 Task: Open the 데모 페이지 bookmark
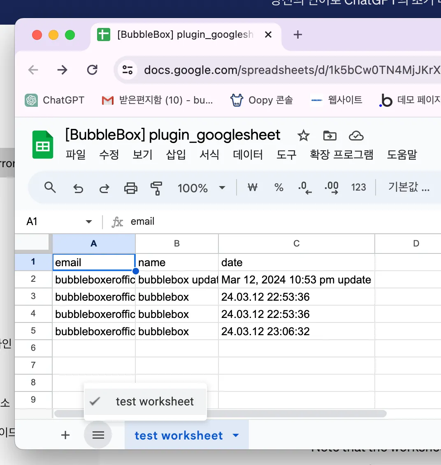click(410, 100)
